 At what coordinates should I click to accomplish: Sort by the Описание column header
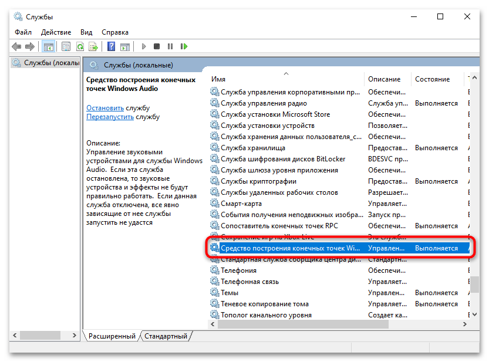pyautogui.click(x=387, y=79)
